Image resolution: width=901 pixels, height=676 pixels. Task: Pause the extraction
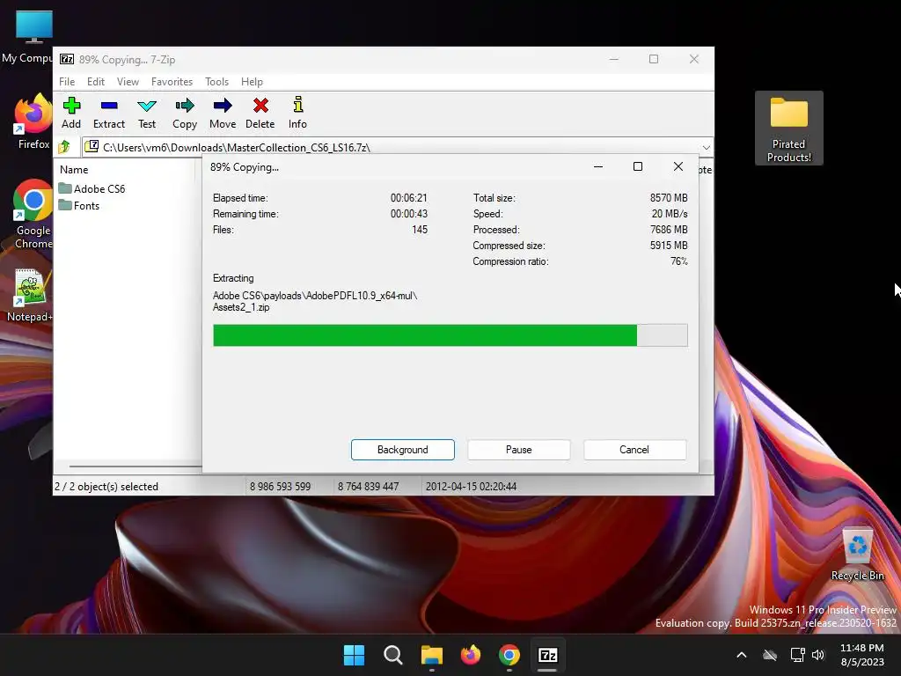[x=519, y=450]
